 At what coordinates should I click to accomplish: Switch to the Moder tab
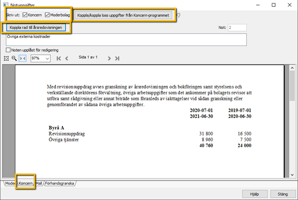[10, 183]
